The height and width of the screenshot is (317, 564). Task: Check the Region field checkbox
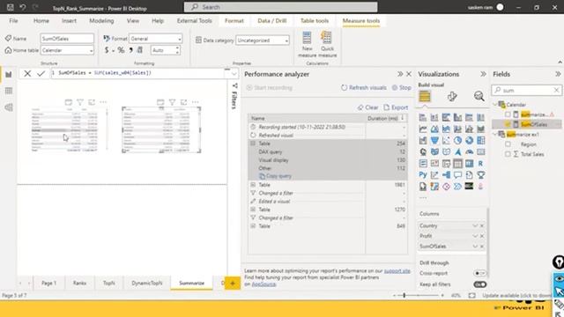pyautogui.click(x=508, y=144)
